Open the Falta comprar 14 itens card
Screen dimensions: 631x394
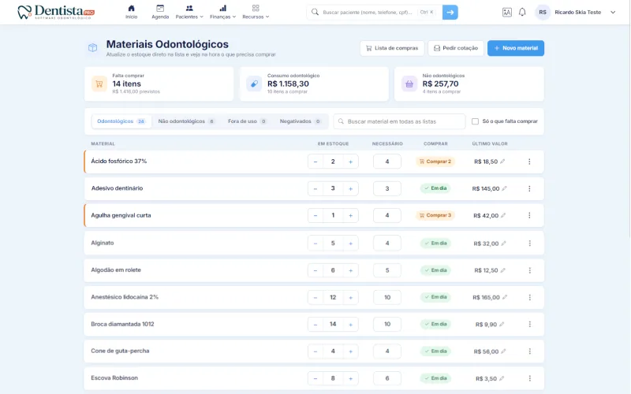tap(159, 84)
